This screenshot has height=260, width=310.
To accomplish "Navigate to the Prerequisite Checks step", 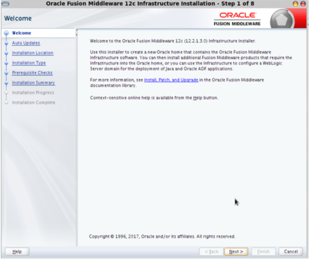I will (32, 73).
